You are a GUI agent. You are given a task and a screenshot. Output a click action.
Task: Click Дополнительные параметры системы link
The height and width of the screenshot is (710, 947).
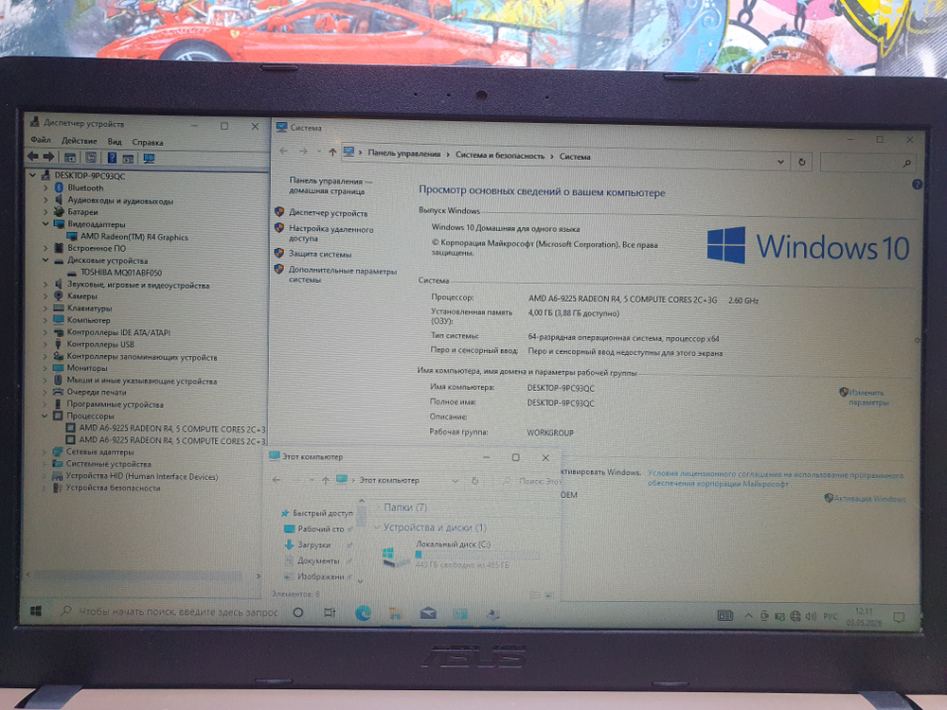point(343,275)
